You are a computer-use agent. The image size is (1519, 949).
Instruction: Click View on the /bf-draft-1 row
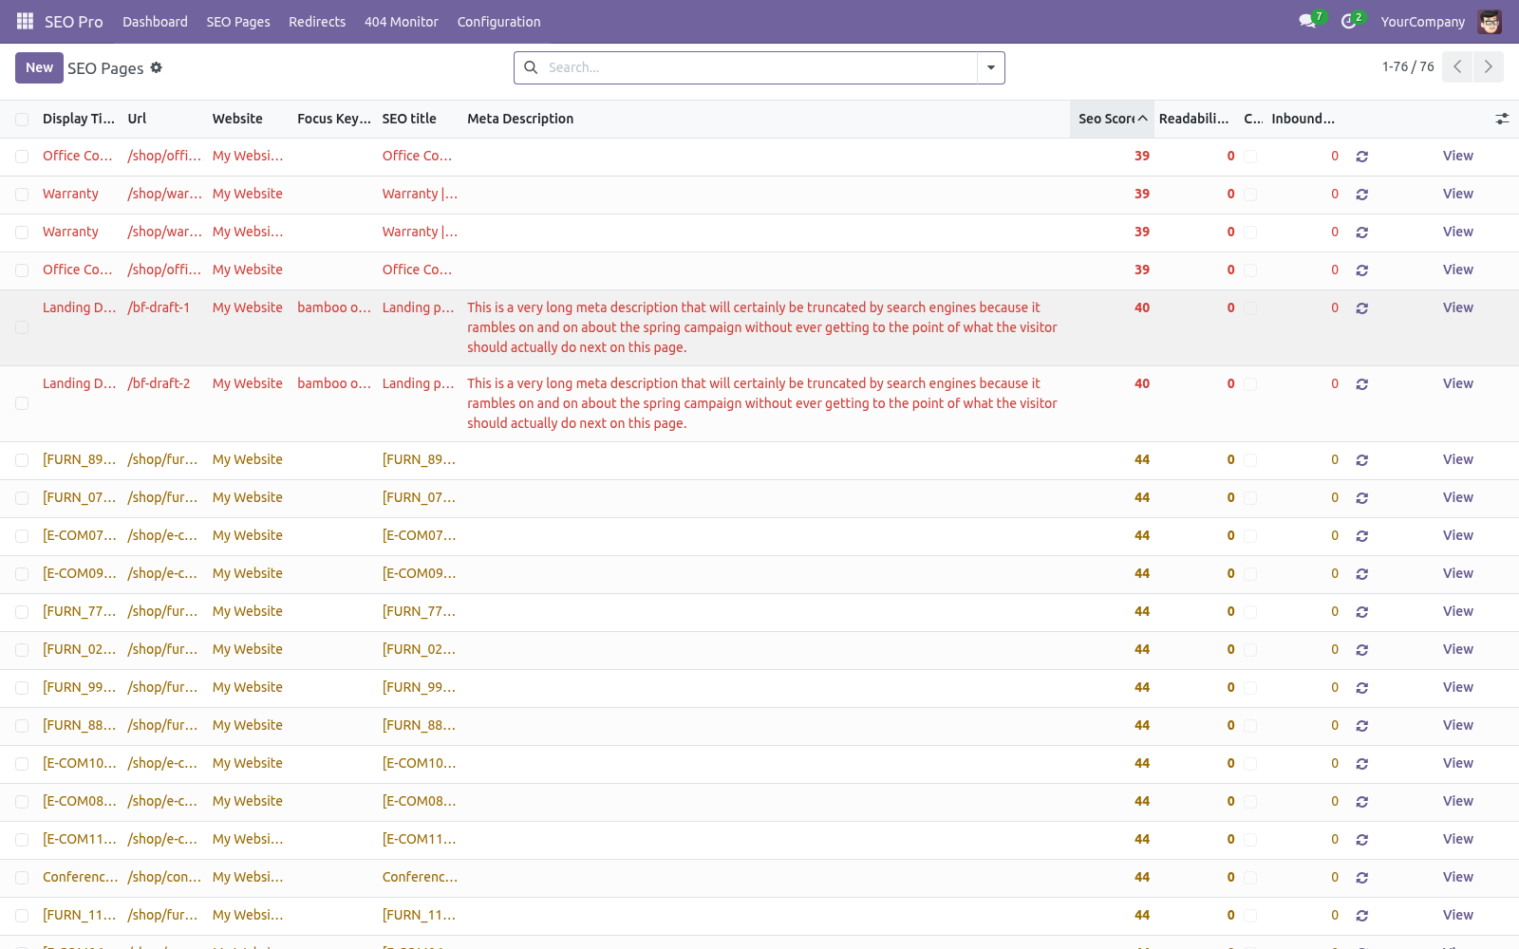coord(1457,307)
